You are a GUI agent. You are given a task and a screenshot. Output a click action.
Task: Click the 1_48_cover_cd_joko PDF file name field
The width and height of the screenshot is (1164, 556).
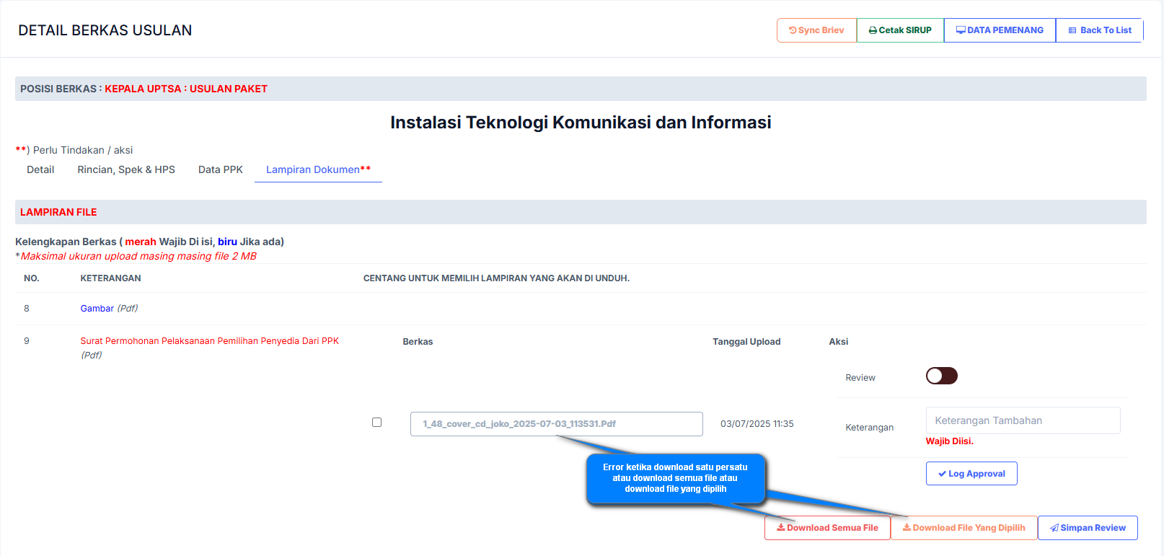[556, 424]
